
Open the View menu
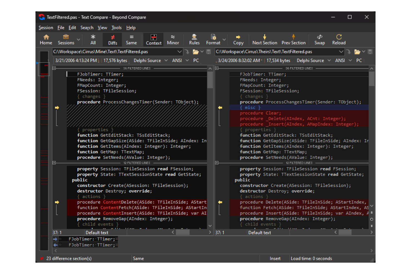tap(102, 27)
